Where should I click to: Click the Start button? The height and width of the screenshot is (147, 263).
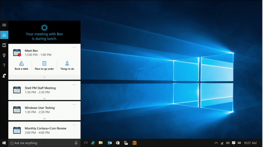coord(4,143)
